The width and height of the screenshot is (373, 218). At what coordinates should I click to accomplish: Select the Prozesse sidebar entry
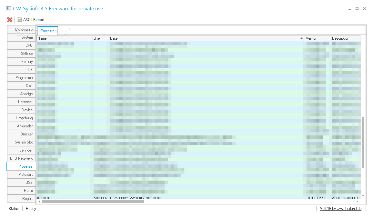point(21,166)
